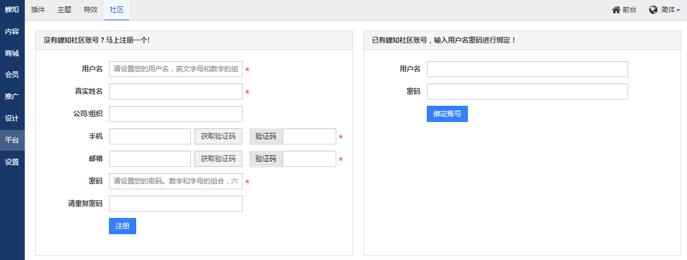
Task: Go to 商城 in the sidebar
Action: 12,53
